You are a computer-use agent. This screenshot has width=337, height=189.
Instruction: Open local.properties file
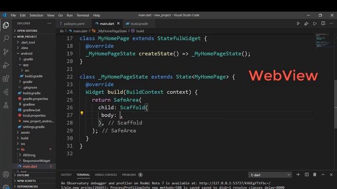34,115
